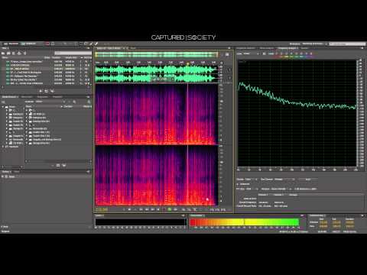Click the HUD volume control over the waveform

[x=162, y=79]
